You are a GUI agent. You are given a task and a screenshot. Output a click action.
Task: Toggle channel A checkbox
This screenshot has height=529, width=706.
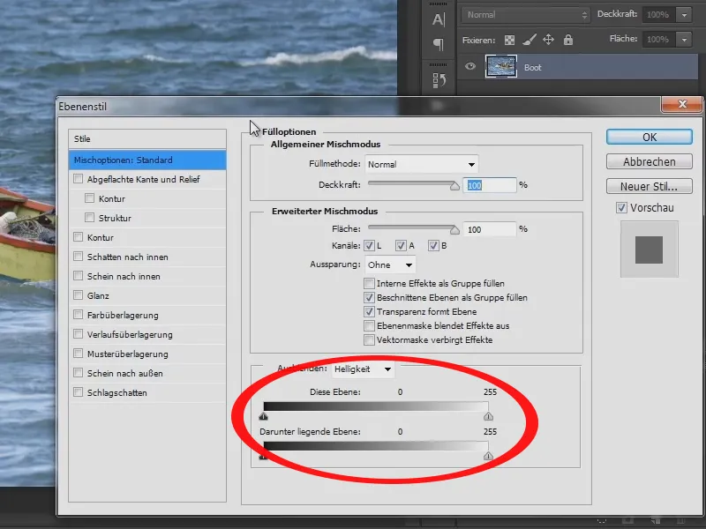(401, 246)
